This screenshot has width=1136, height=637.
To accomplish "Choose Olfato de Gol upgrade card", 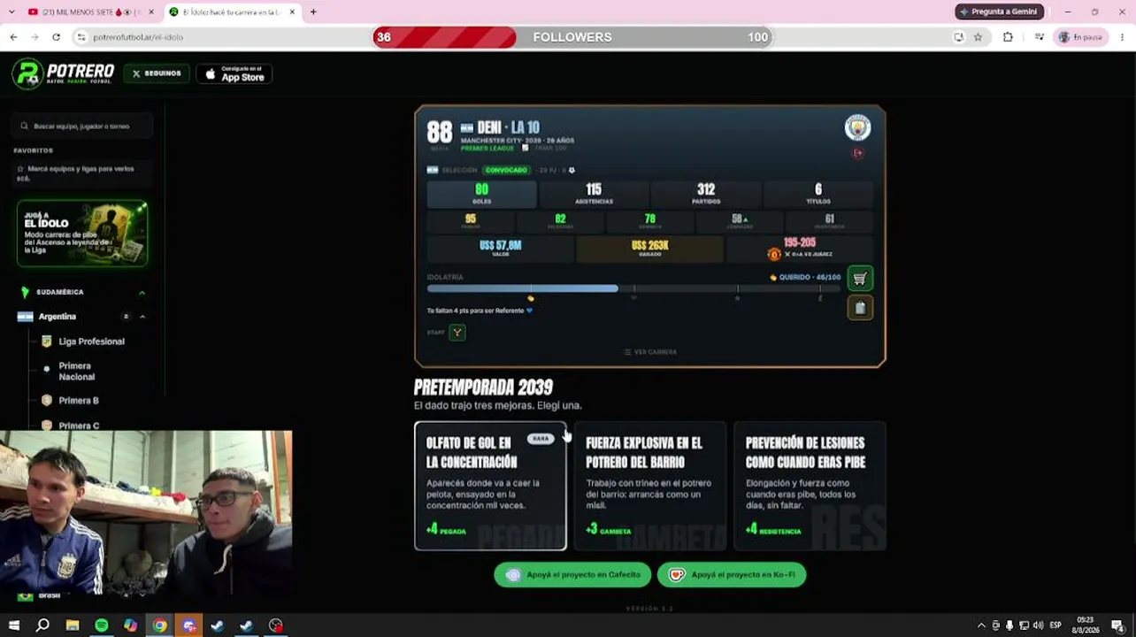I will (x=490, y=486).
